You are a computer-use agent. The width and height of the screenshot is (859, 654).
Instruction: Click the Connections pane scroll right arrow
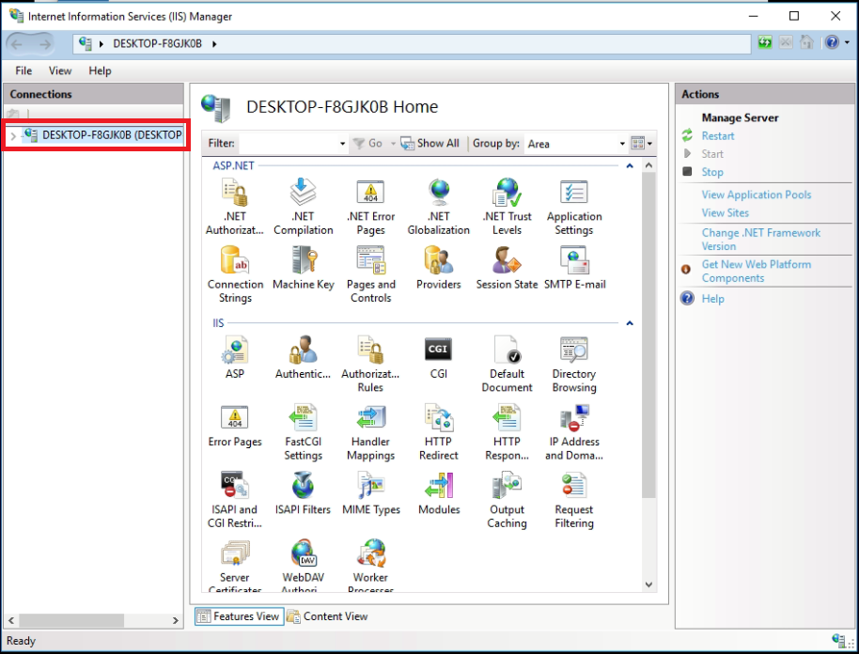click(176, 620)
